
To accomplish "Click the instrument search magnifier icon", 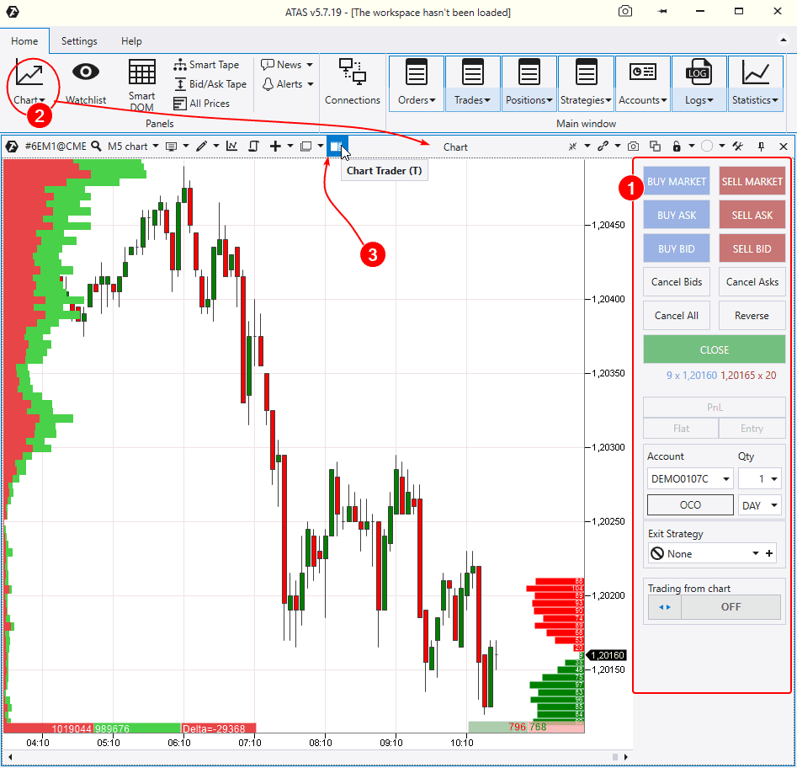I will coord(96,147).
